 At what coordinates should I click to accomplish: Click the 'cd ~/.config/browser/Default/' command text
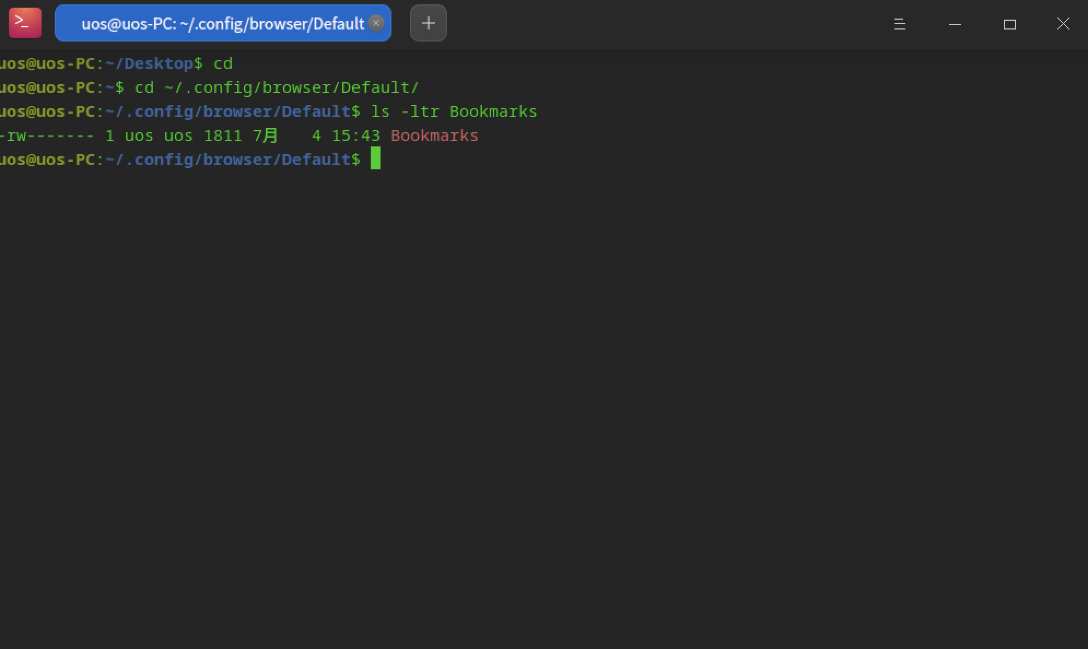click(277, 87)
